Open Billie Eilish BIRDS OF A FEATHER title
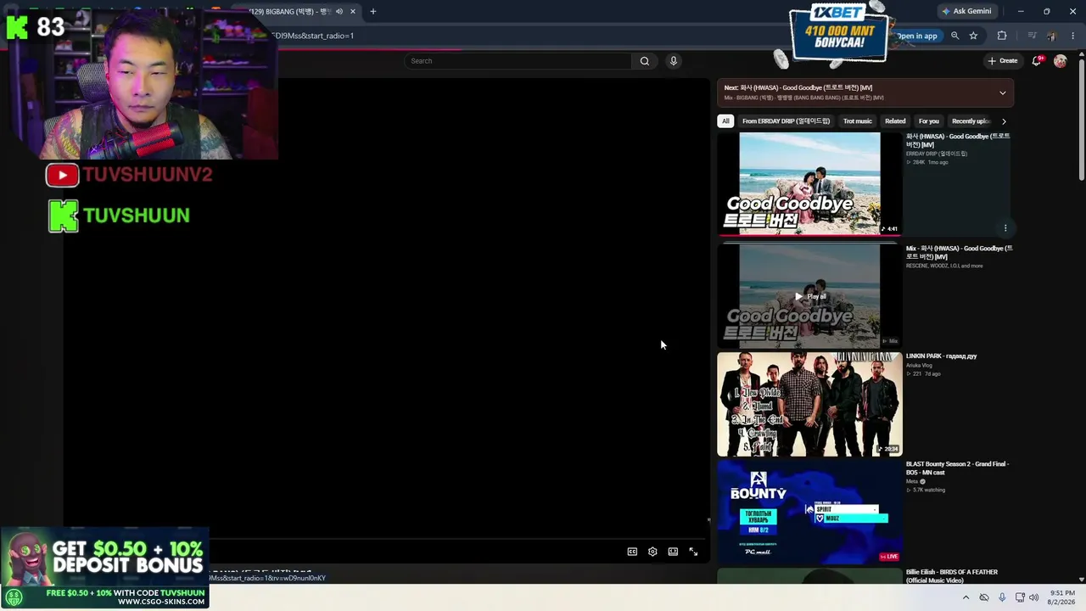The width and height of the screenshot is (1086, 611). point(952,576)
